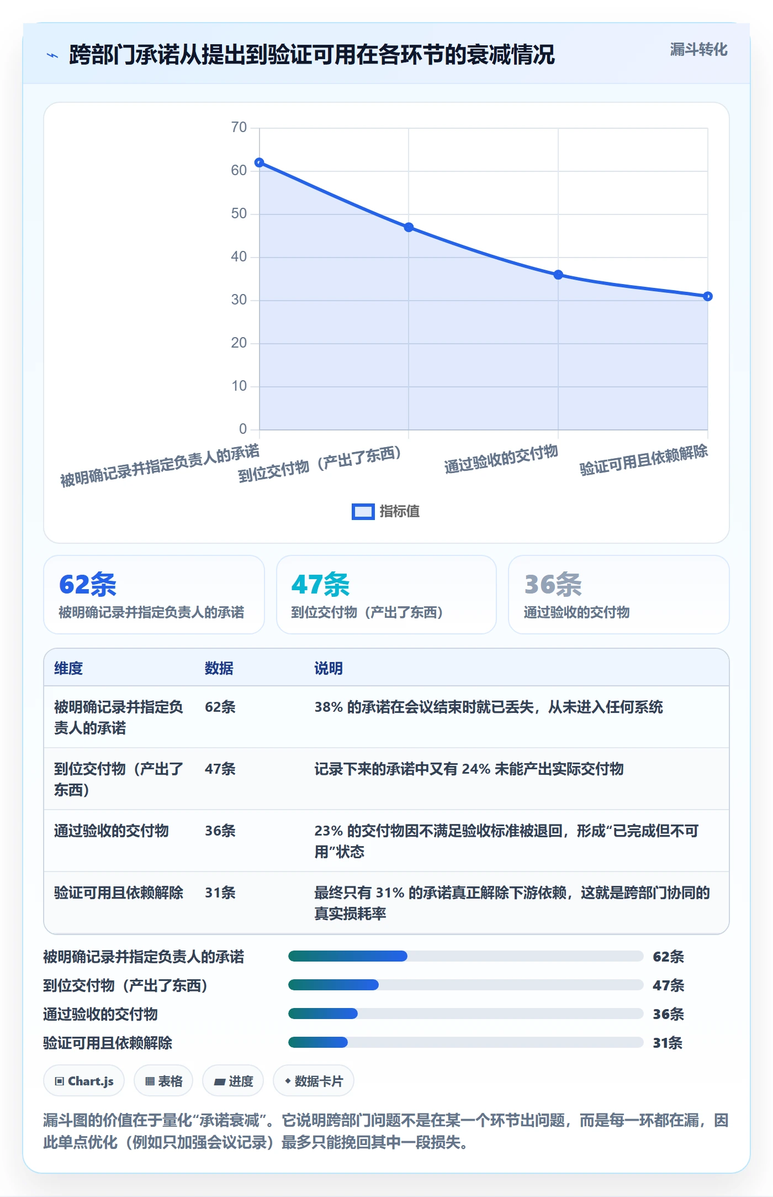Click the 漏斗图的价值 summary paragraph
The image size is (773, 1197).
386,1131
